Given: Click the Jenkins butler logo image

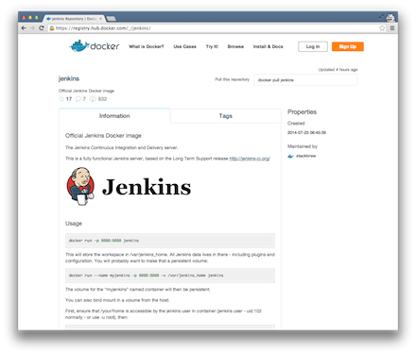Looking at the screenshot, I should tap(80, 186).
